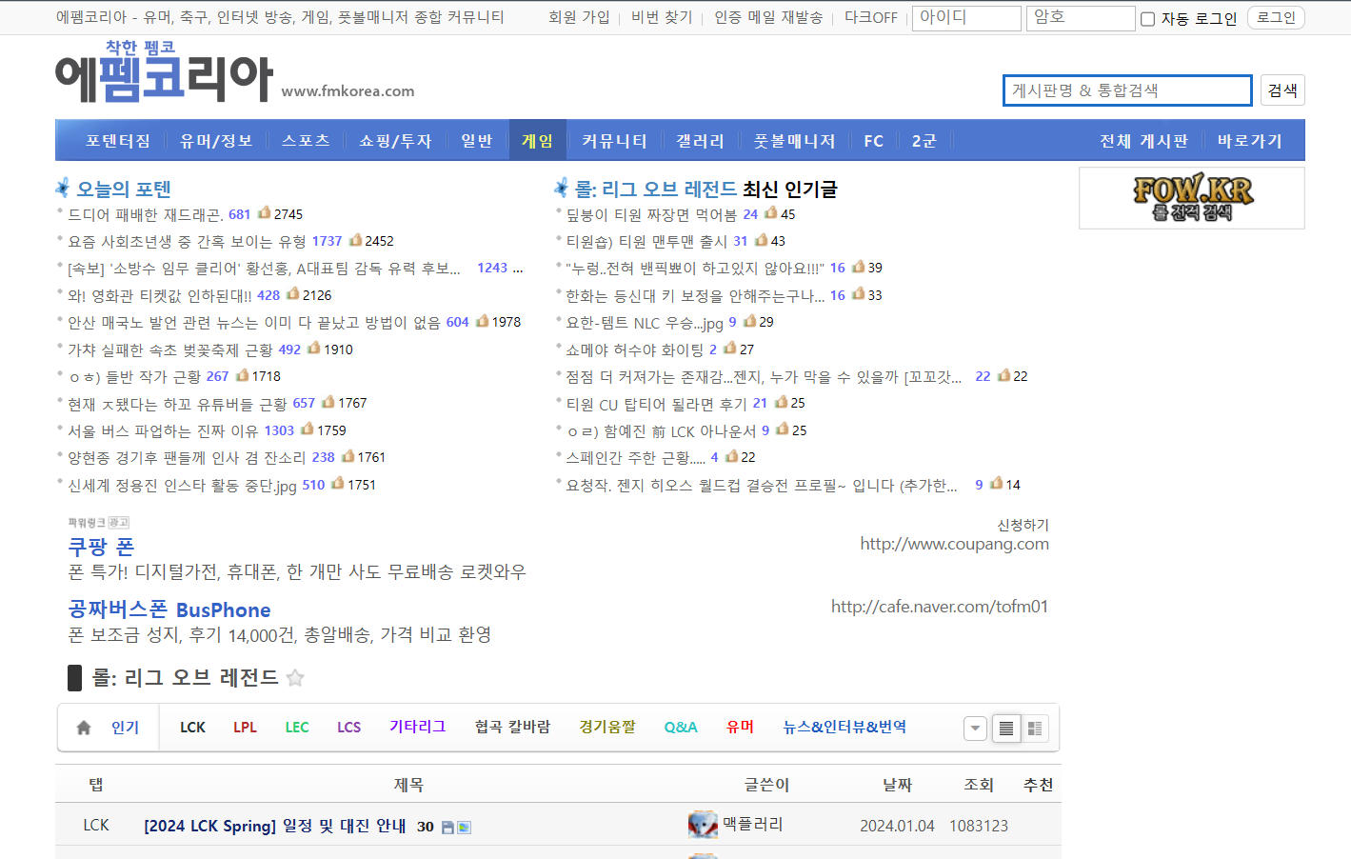Click the file attachment icon on LCK Spring post
The width and height of the screenshot is (1351, 859).
447,828
